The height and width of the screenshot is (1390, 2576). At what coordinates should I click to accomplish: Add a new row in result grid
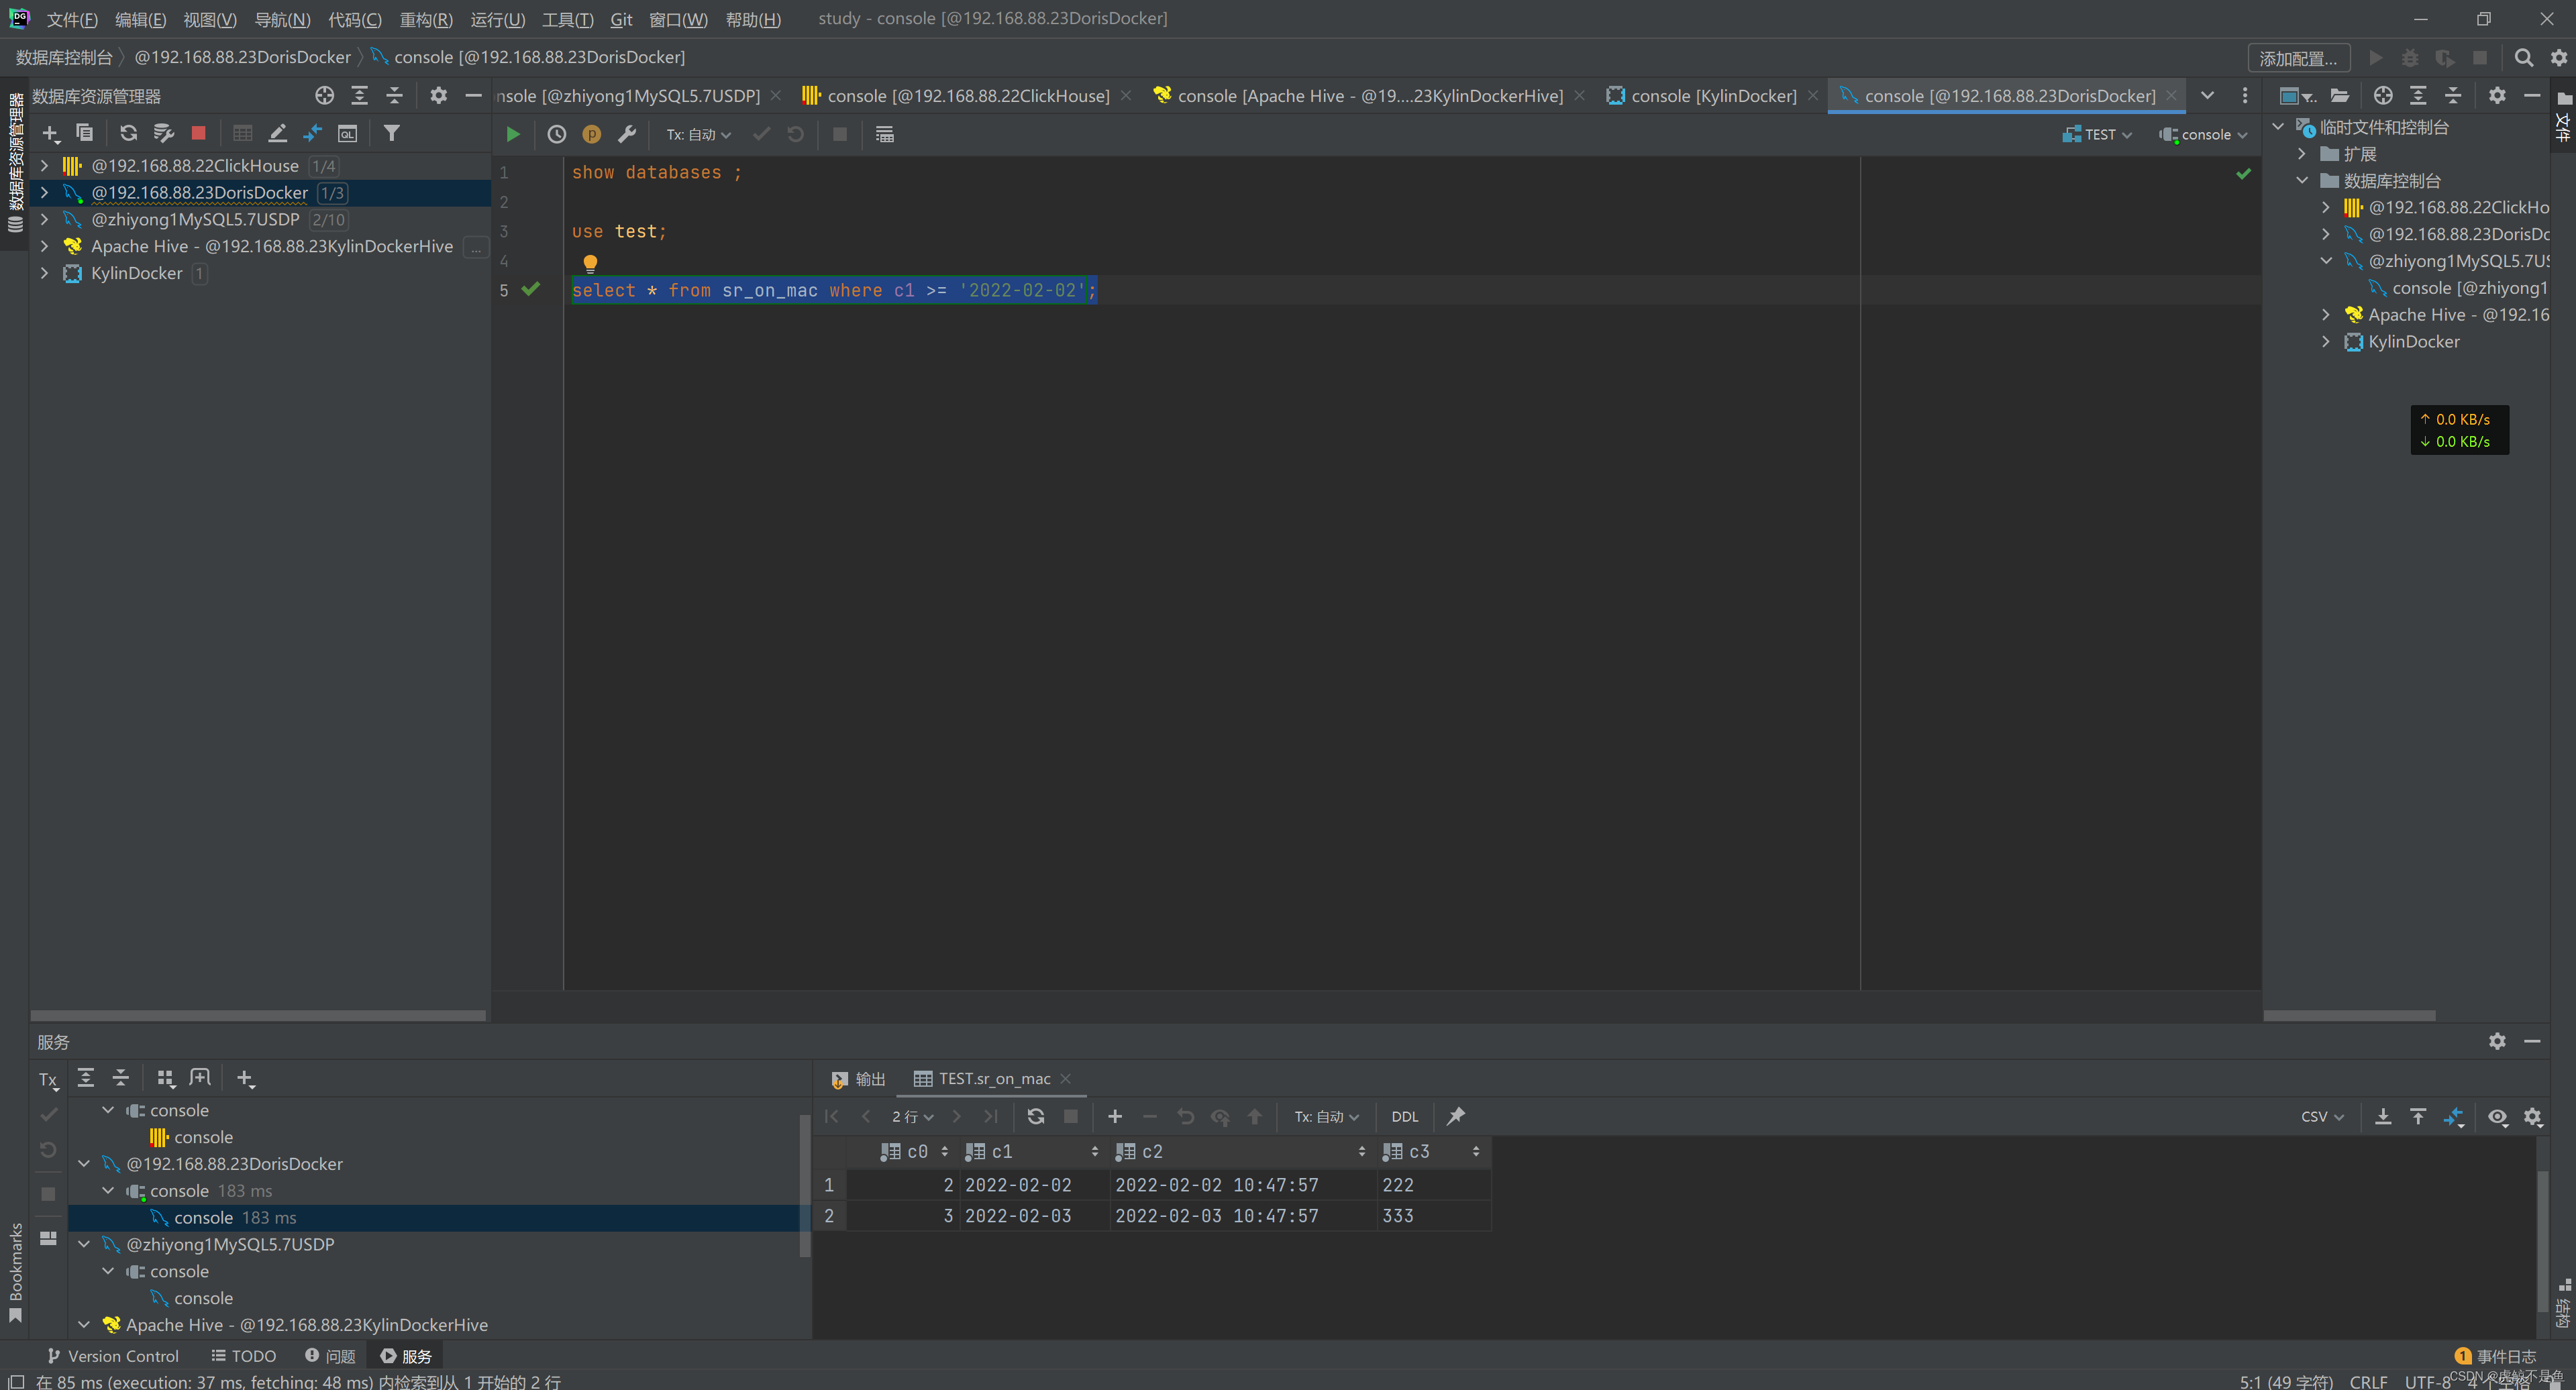pyautogui.click(x=1115, y=1116)
